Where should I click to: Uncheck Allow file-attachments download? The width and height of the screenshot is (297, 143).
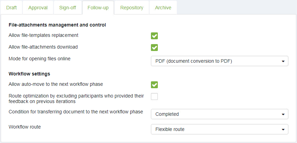coord(154,48)
